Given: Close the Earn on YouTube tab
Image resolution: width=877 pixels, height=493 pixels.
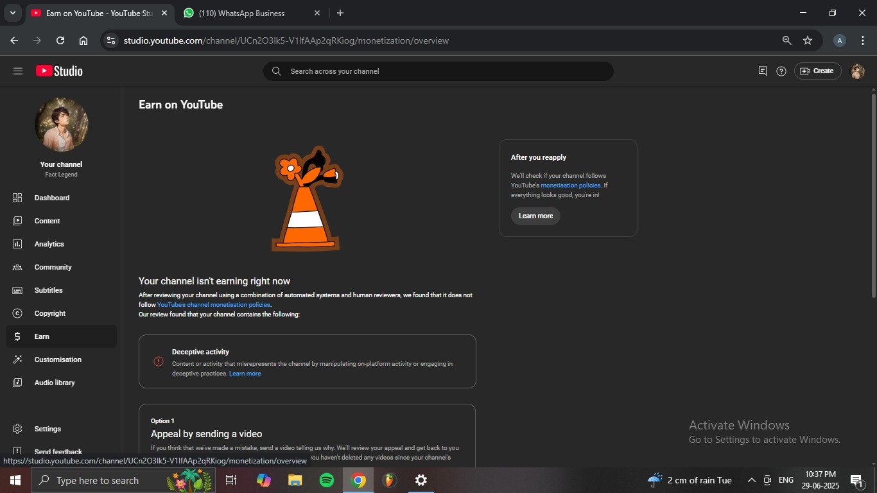Looking at the screenshot, I should [165, 13].
